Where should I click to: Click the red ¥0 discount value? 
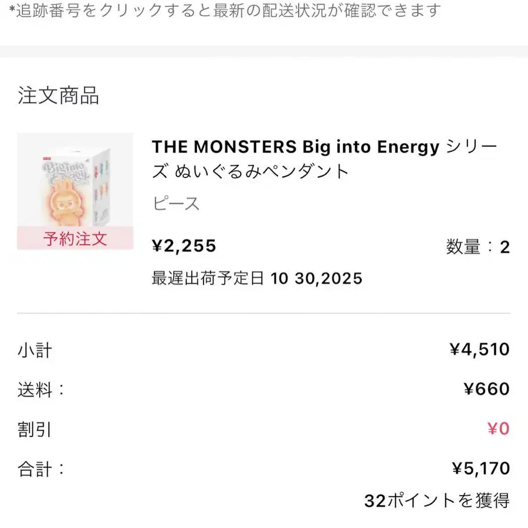tap(498, 429)
